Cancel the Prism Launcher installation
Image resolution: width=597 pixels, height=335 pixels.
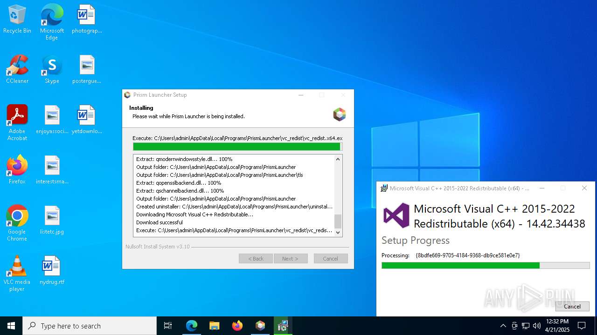click(x=331, y=258)
